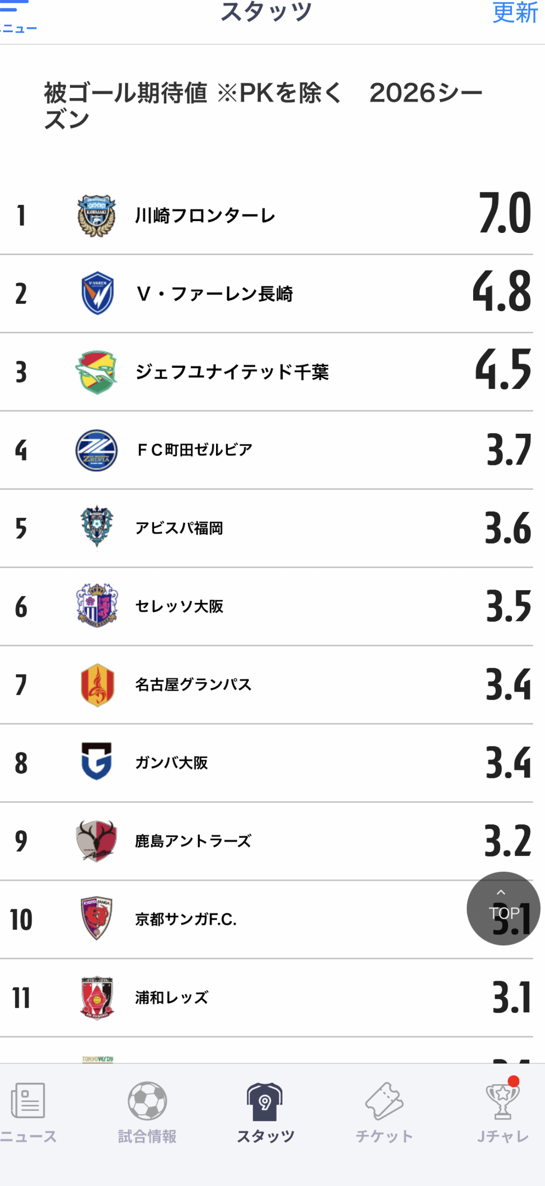Click the V-Varen Nagasaki club crest
545x1186 pixels.
click(x=97, y=293)
